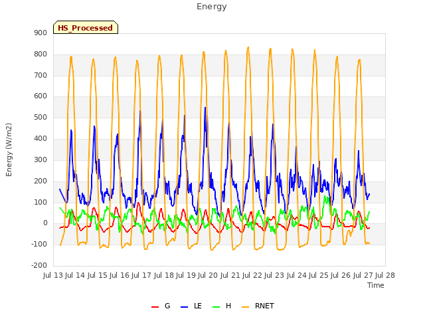The height and width of the screenshot is (319, 425).
Task: Click the 300 y-axis tick label
Action: [41, 159]
